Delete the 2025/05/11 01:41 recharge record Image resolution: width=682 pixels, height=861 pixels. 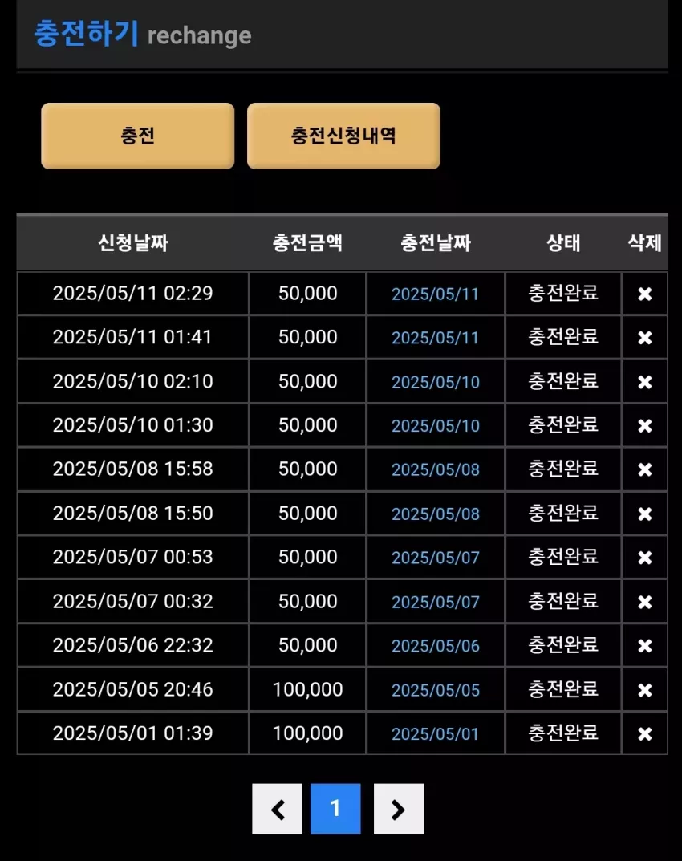tap(644, 338)
